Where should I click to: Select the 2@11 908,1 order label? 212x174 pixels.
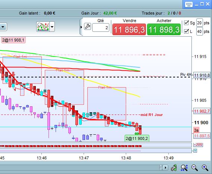pyautogui.click(x=13, y=40)
